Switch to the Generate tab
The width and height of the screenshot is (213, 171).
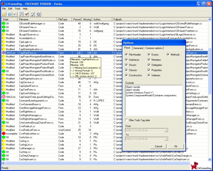[138, 48]
